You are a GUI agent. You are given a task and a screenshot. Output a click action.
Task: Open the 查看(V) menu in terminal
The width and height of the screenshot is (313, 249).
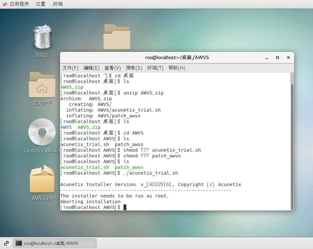113,68
